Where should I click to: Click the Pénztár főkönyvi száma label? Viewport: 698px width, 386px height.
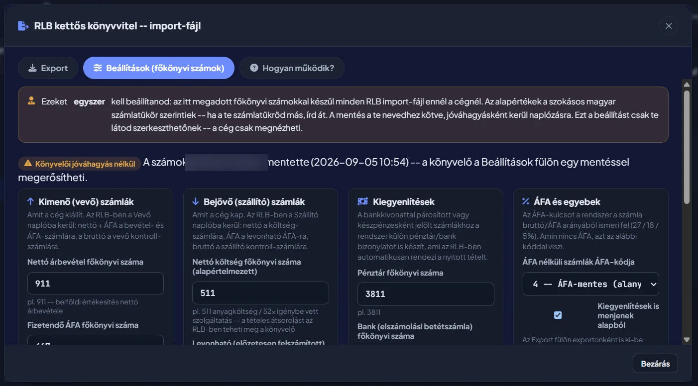coord(400,273)
